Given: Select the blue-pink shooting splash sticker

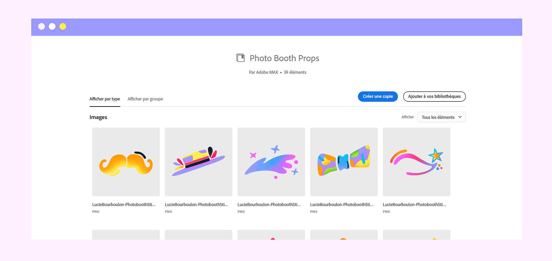Looking at the screenshot, I should [x=271, y=162].
